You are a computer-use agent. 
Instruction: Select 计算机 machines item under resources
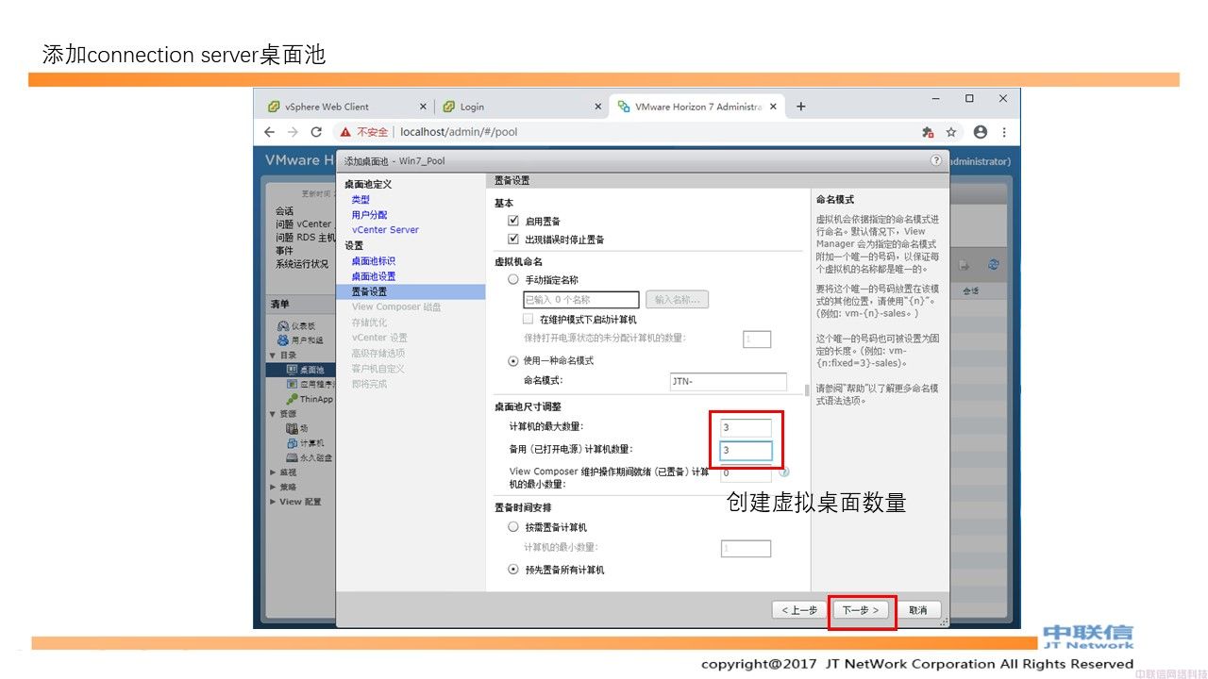click(305, 442)
